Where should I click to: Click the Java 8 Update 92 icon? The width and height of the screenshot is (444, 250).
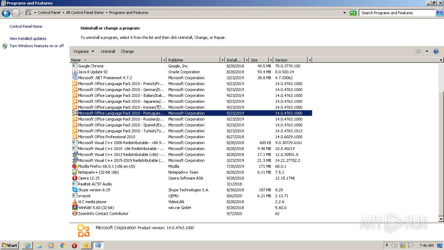tap(75, 72)
